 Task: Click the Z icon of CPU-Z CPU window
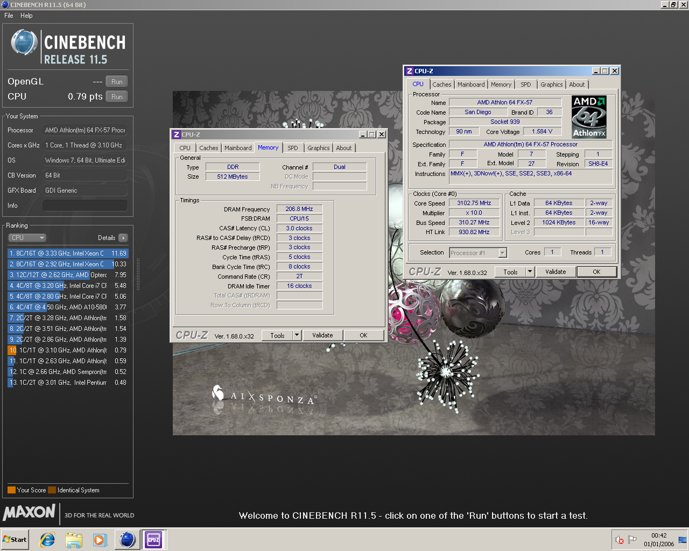click(x=409, y=71)
